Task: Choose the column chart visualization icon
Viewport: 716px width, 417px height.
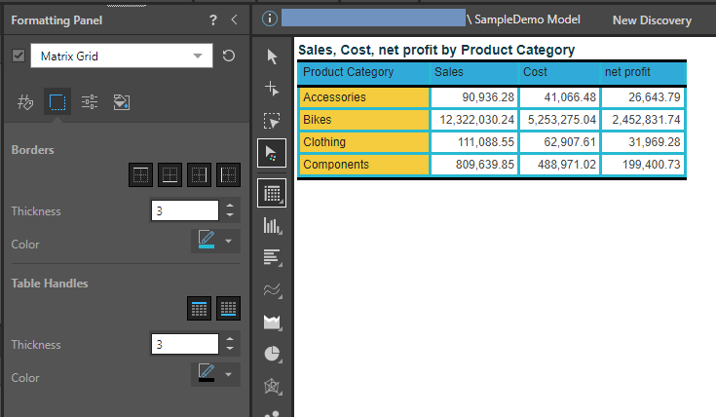Action: point(273,225)
